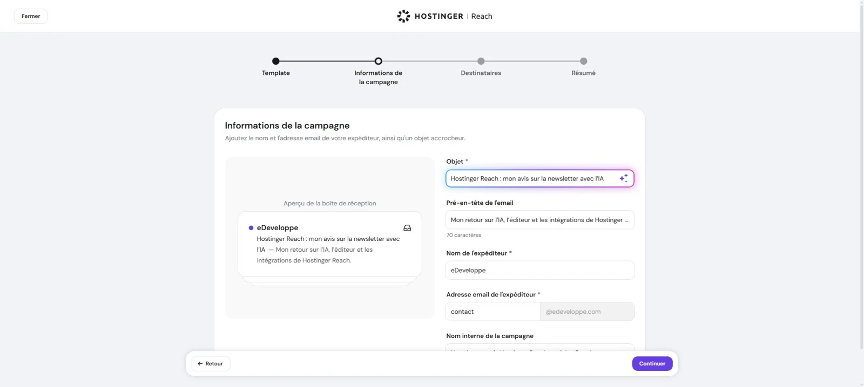Viewport: 864px width, 387px height.
Task: Click the 'Ajoutez le nom et l'adresse email' description
Action: [x=345, y=138]
